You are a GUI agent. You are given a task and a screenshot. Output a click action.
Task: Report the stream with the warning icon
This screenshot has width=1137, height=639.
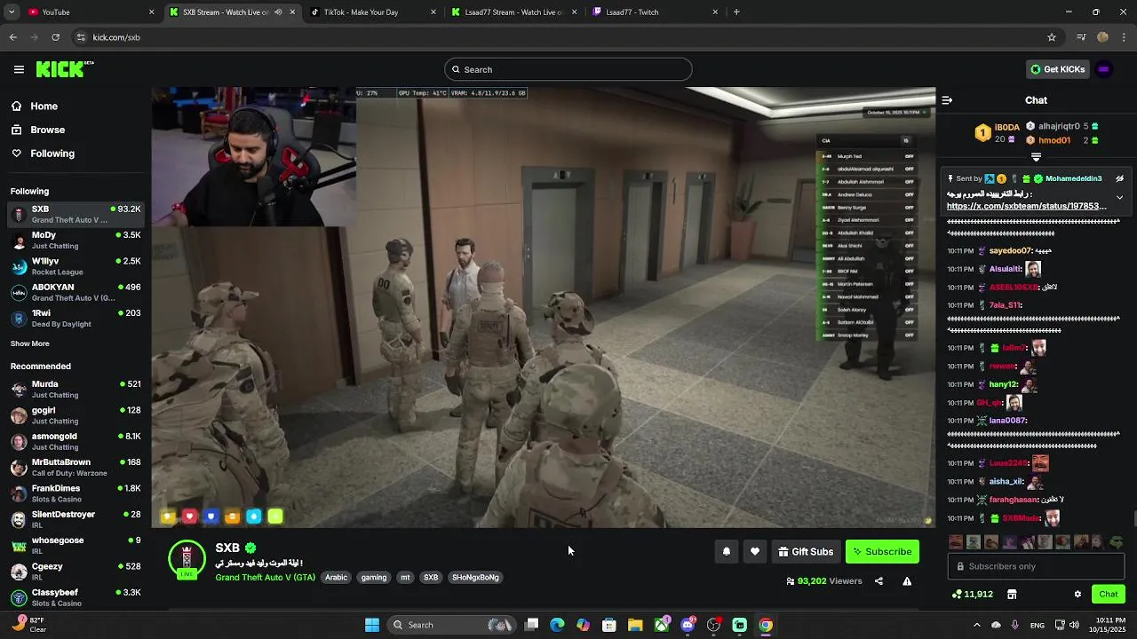click(907, 581)
